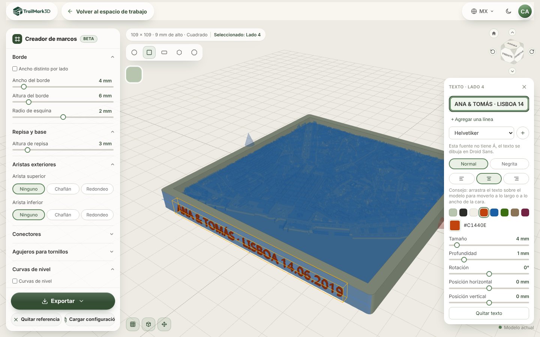This screenshot has width=540, height=337.
Task: Align text to the right
Action: tap(516, 179)
